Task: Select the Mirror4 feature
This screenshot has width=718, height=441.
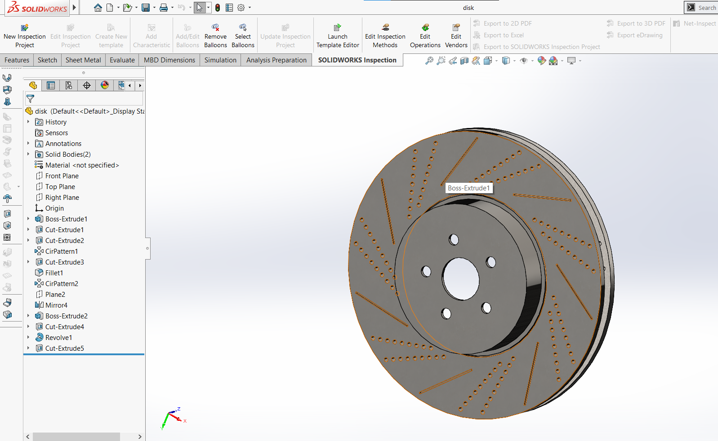Action: pyautogui.click(x=51, y=305)
